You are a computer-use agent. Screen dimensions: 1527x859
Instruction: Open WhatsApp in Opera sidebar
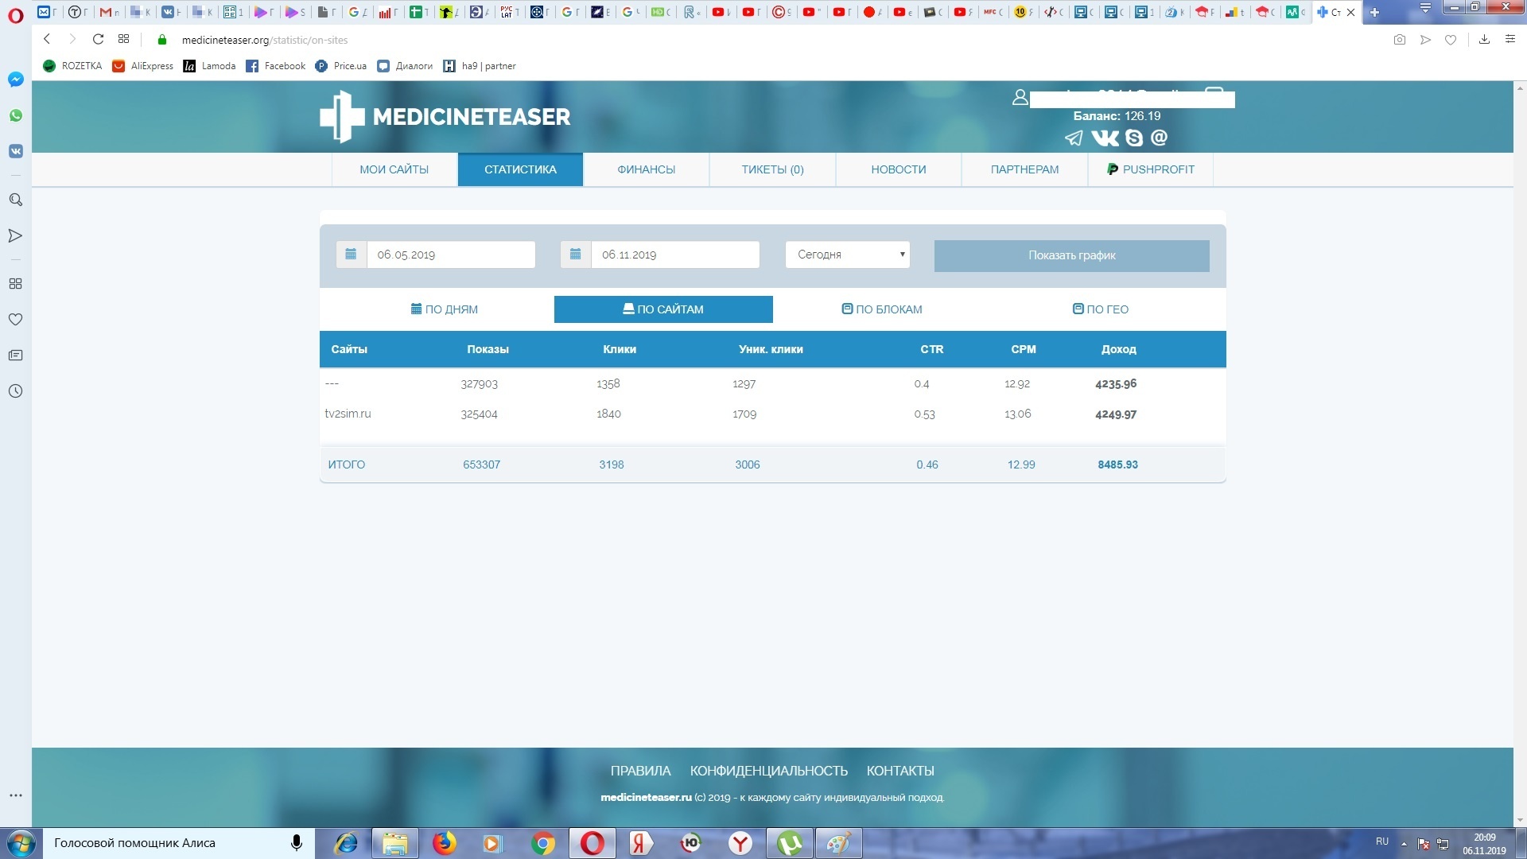(x=15, y=115)
